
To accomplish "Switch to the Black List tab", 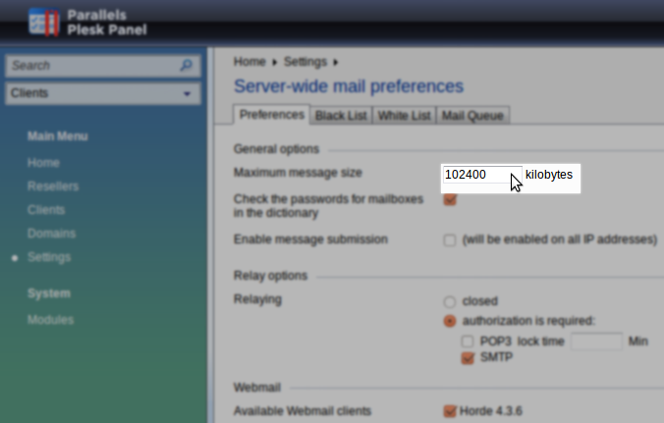I will click(x=341, y=116).
